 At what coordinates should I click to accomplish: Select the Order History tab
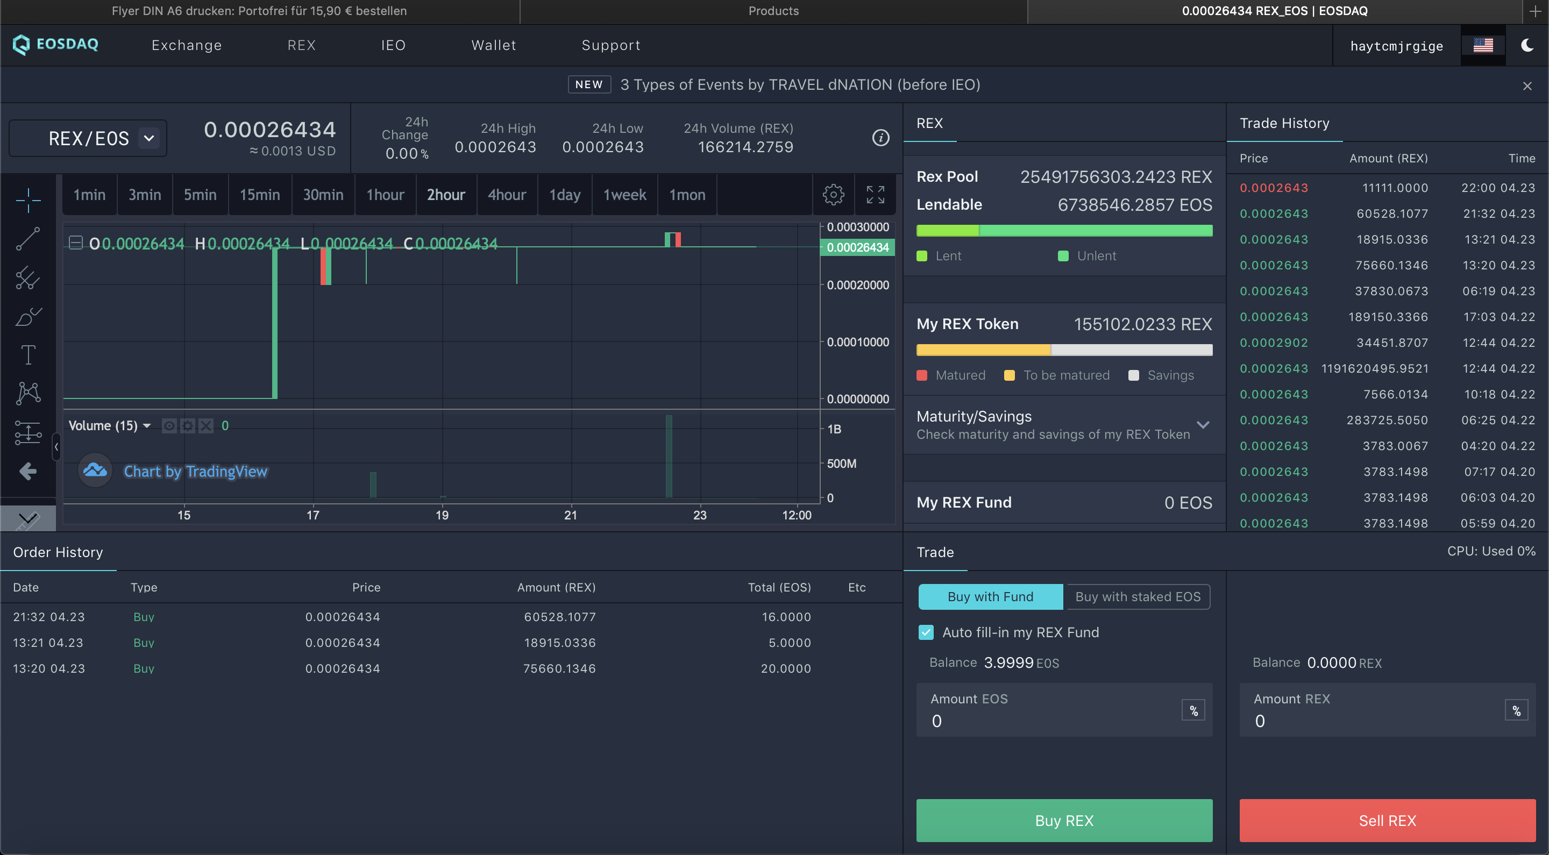(x=58, y=552)
